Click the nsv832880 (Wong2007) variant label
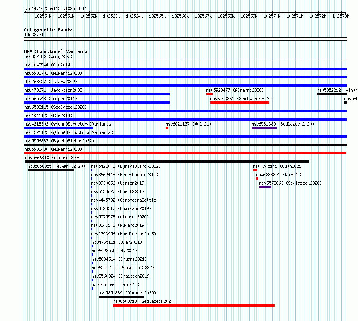 pyautogui.click(x=48, y=56)
